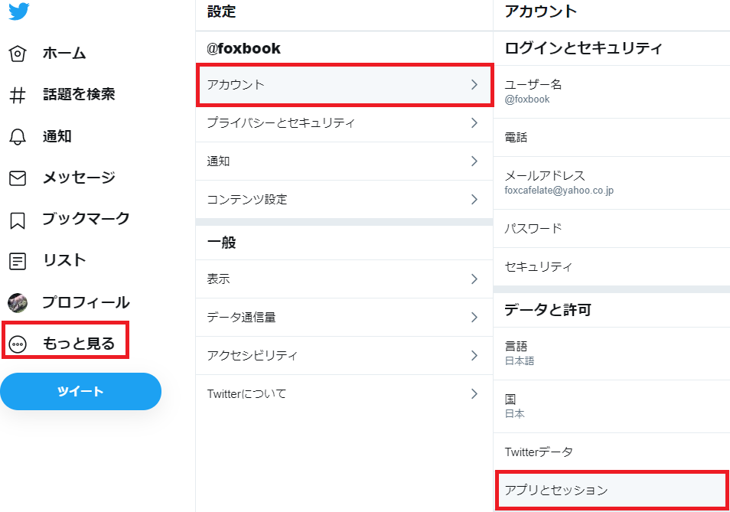Image resolution: width=730 pixels, height=512 pixels.
Task: Open パスワード account setting
Action: click(611, 229)
